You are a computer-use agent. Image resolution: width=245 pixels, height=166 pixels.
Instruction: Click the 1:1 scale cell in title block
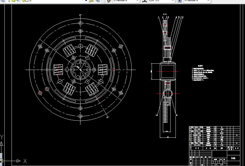(224, 162)
